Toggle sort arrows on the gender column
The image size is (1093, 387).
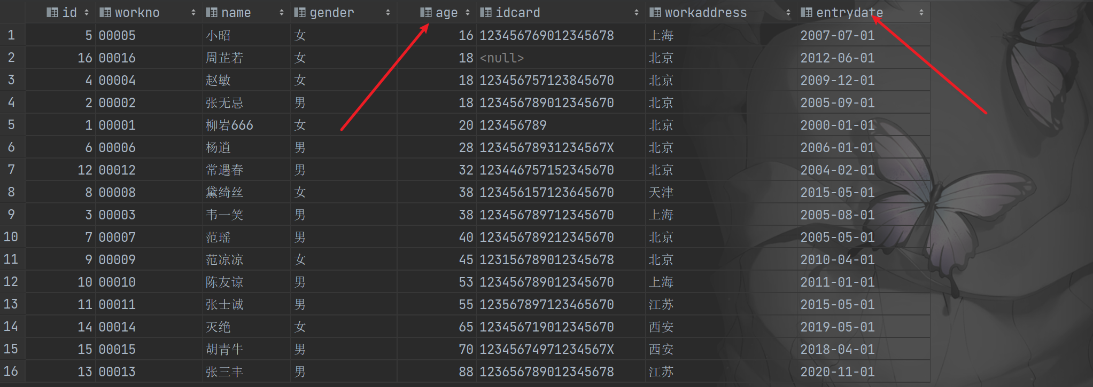tap(388, 12)
